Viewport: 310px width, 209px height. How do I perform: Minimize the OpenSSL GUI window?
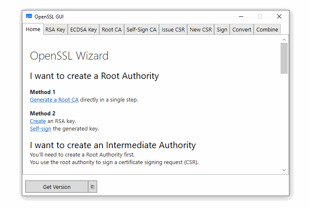point(241,16)
